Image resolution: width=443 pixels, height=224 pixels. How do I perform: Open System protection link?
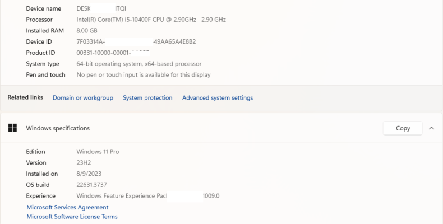[x=147, y=98]
